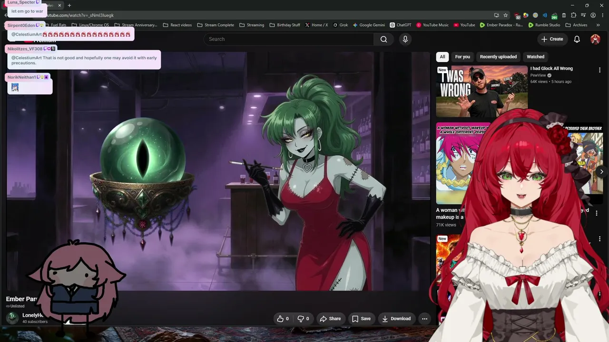Close the current browser tab

pyautogui.click(x=60, y=6)
